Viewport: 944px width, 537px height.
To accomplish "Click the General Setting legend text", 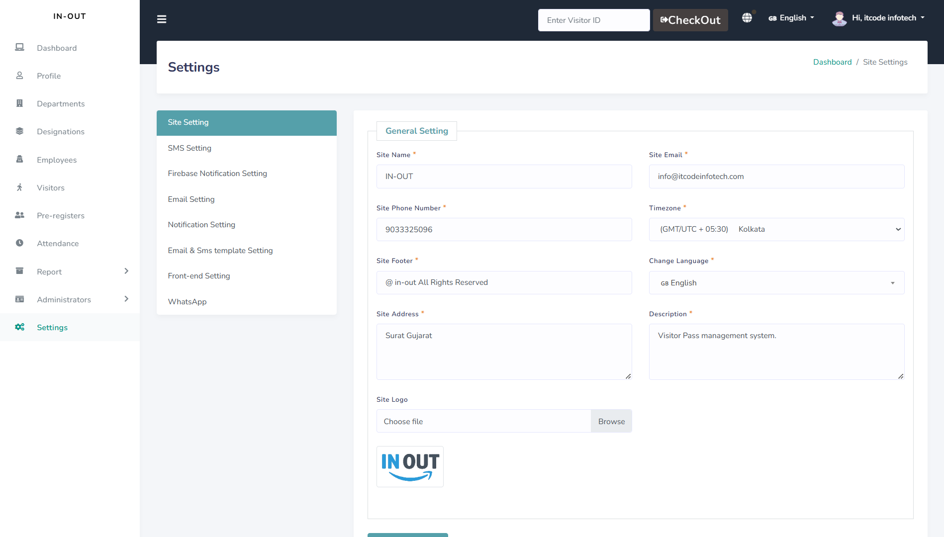I will [417, 131].
